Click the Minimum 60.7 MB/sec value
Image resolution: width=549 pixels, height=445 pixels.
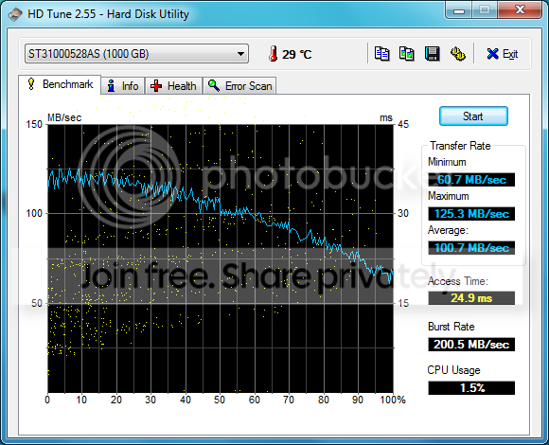pos(471,180)
